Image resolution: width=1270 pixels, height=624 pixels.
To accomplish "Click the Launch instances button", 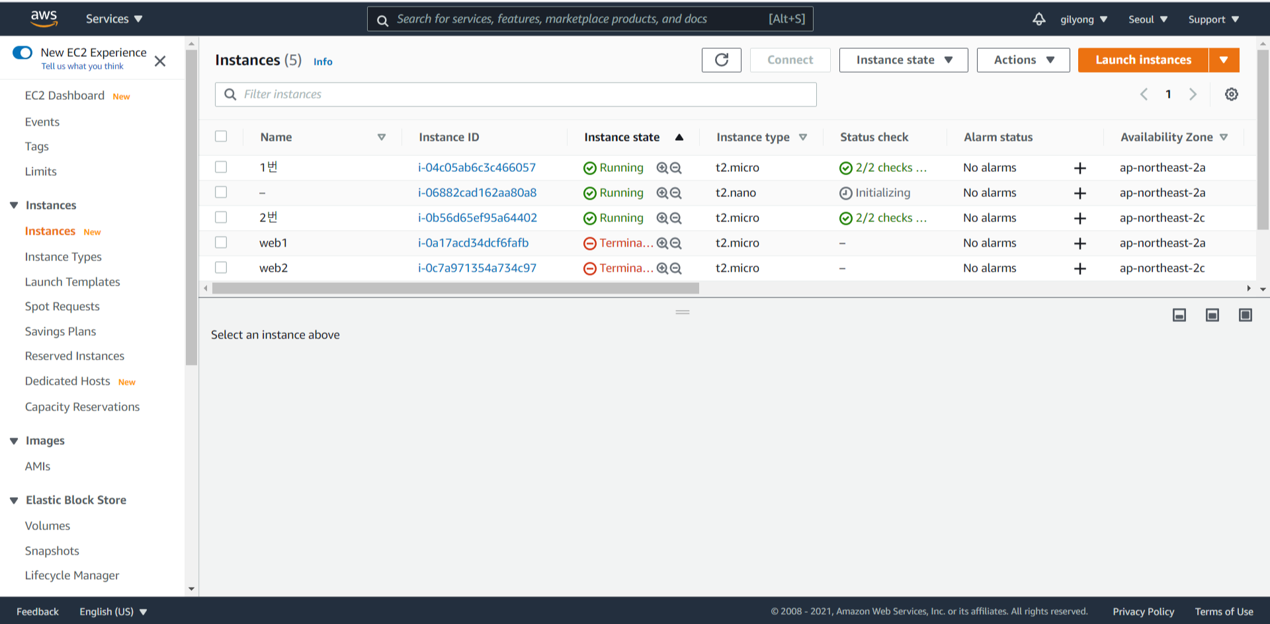I will point(1143,60).
